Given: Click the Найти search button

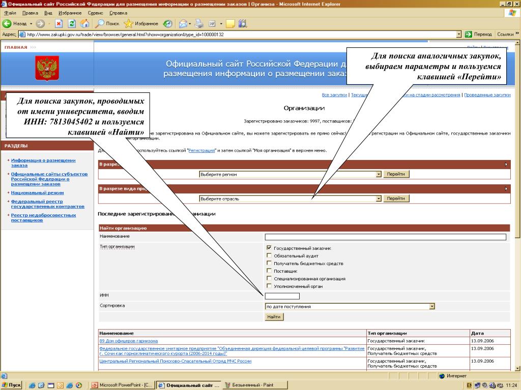Looking at the screenshot, I should tap(274, 317).
